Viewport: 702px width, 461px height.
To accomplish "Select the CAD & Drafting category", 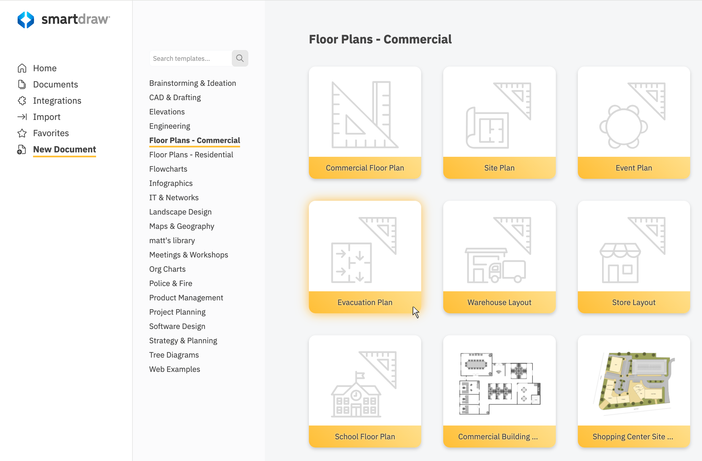I will click(x=175, y=97).
